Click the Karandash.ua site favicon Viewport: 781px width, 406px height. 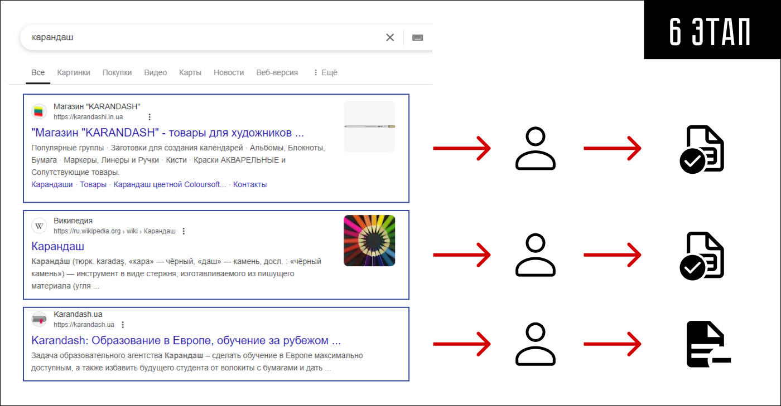(39, 319)
